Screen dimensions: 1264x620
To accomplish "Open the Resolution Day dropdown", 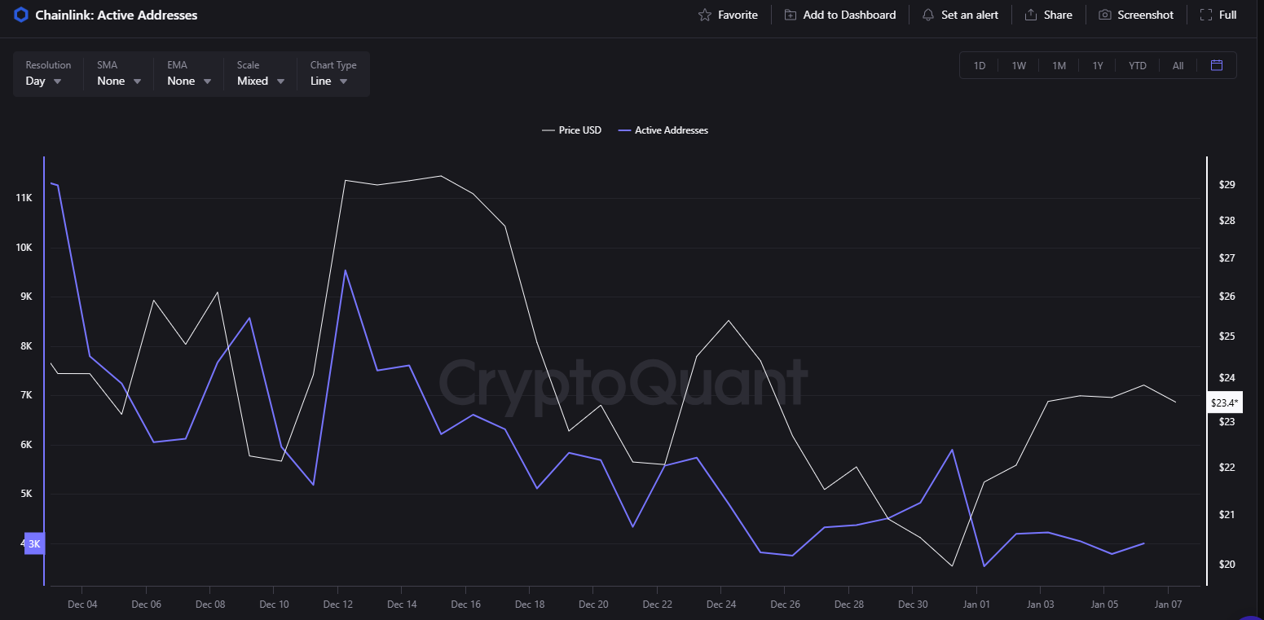I will [48, 73].
